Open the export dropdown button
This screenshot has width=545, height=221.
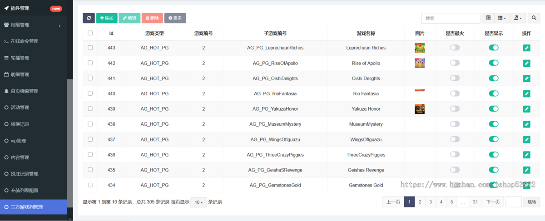518,18
